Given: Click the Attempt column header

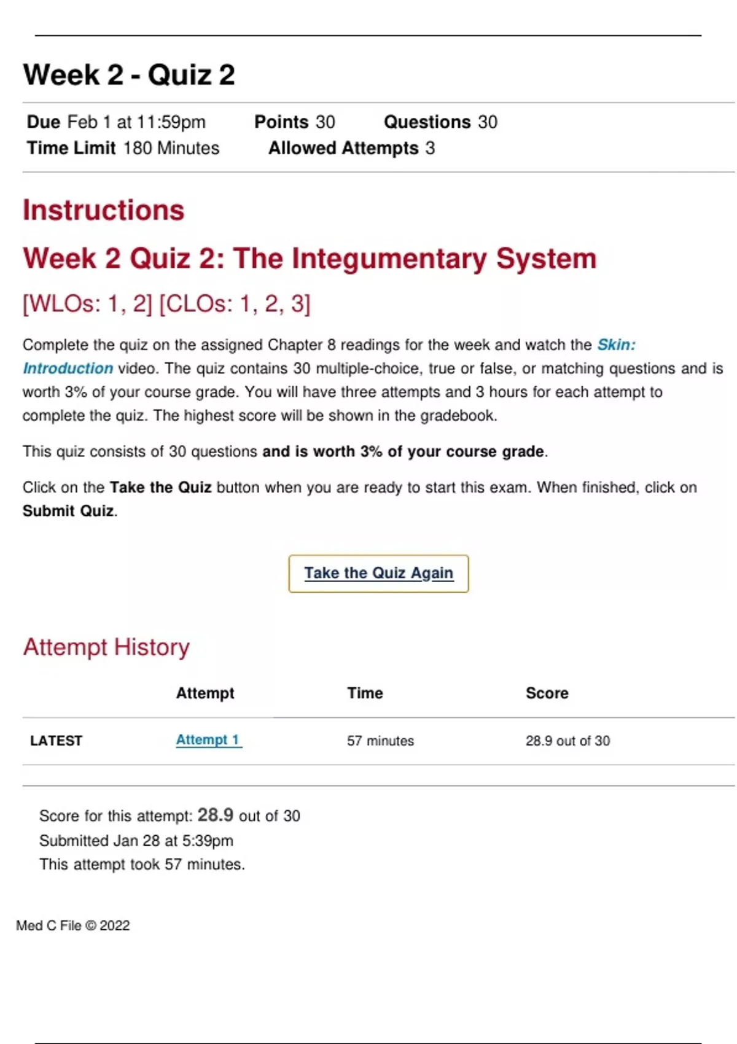Looking at the screenshot, I should click(205, 693).
